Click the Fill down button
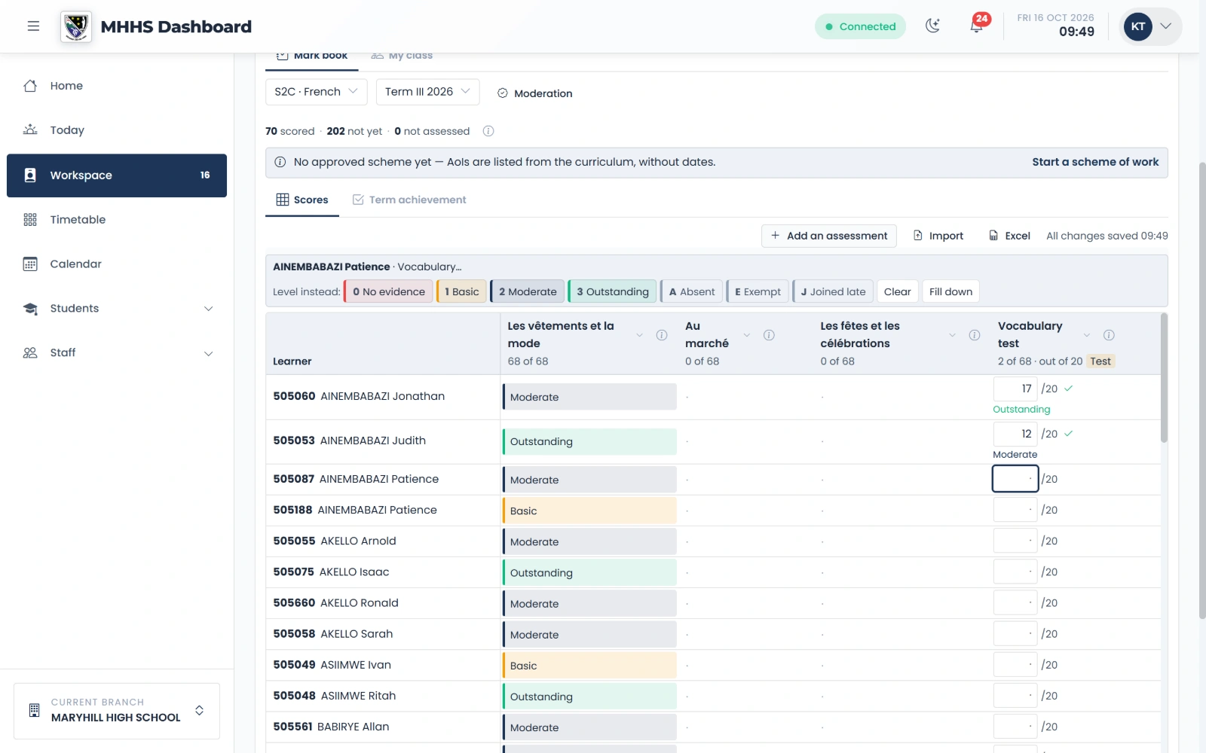Viewport: 1206px width, 753px height. click(x=950, y=291)
